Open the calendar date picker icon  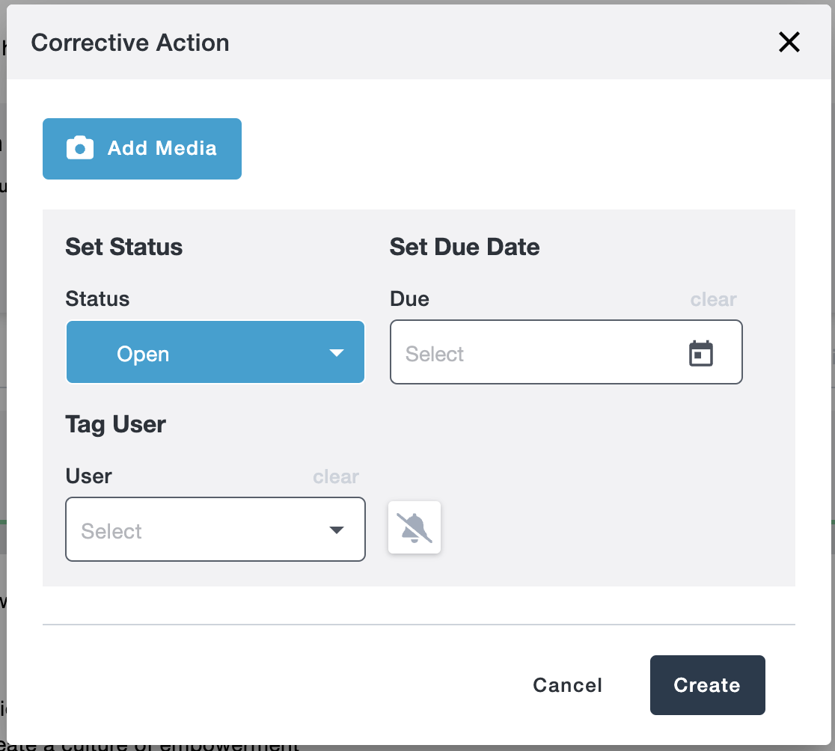point(701,353)
